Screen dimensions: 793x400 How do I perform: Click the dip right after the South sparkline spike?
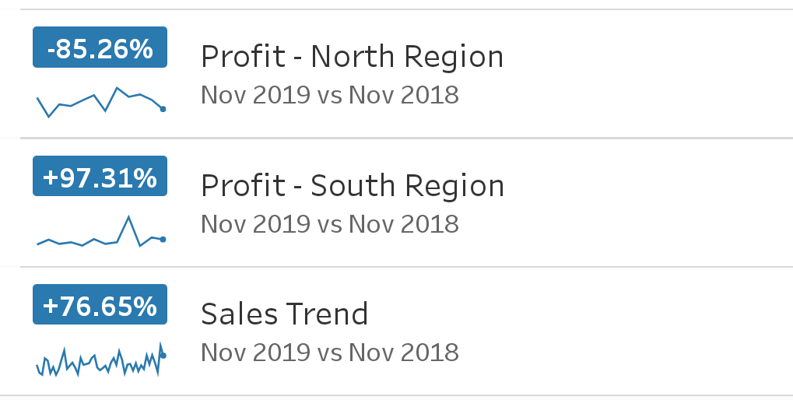[x=140, y=245]
